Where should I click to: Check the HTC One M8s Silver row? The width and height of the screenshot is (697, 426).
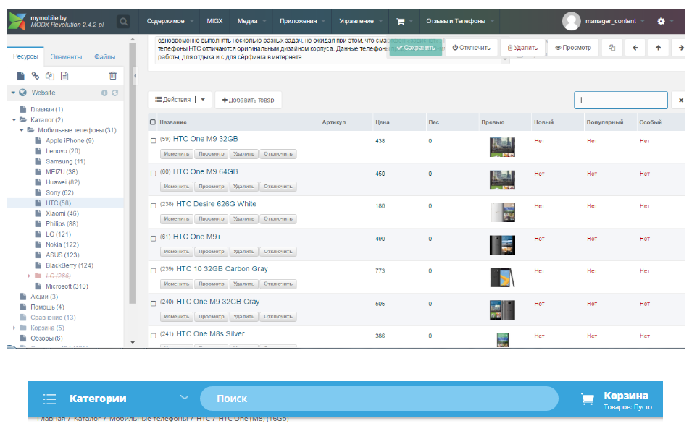pyautogui.click(x=154, y=336)
